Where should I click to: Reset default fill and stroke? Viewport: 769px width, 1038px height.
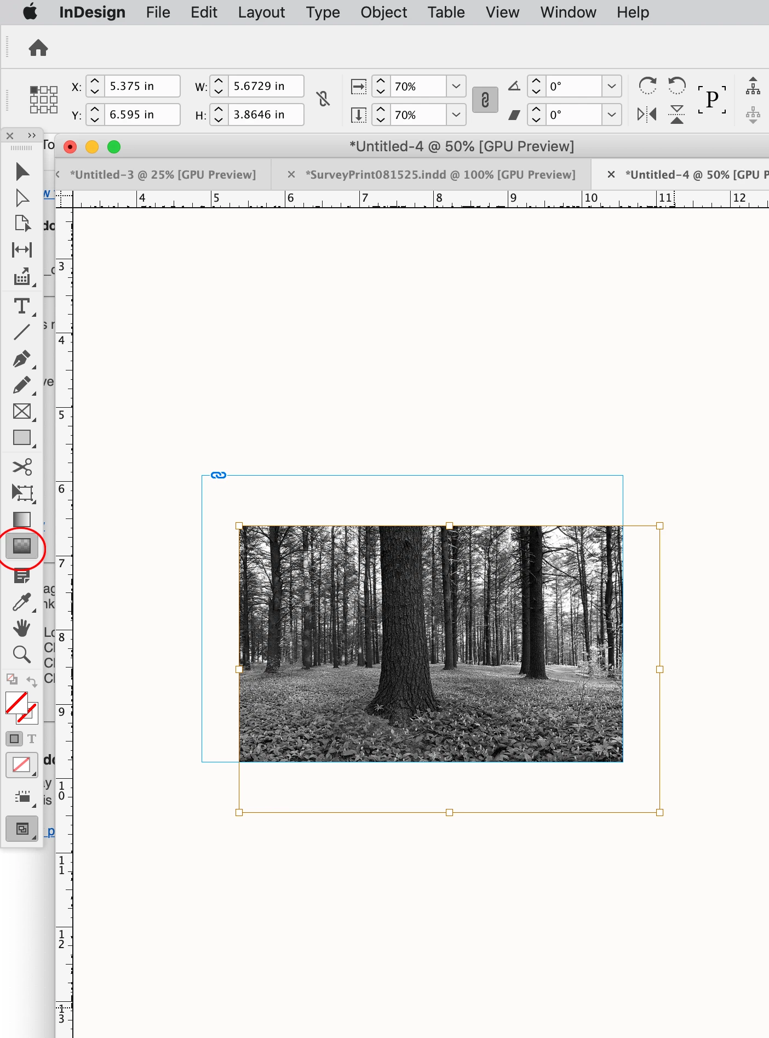(x=12, y=680)
